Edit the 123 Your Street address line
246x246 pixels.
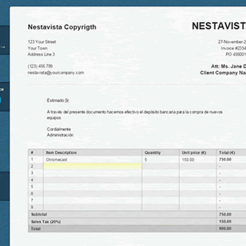[42, 42]
